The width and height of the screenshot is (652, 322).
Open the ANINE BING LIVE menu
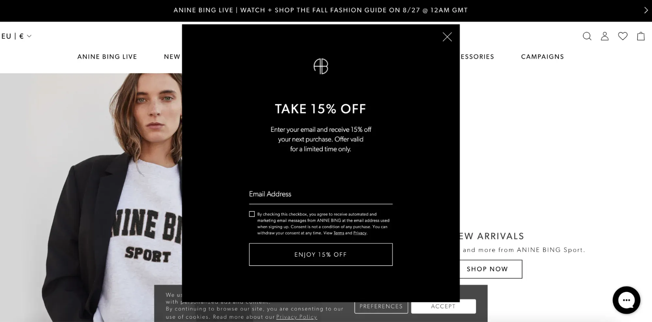(107, 57)
